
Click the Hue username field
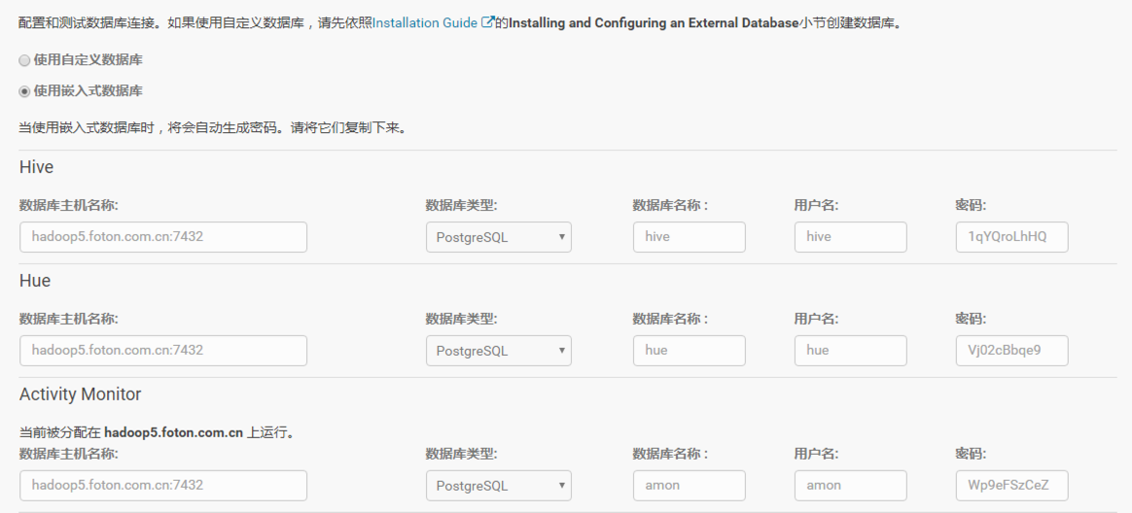pos(850,351)
